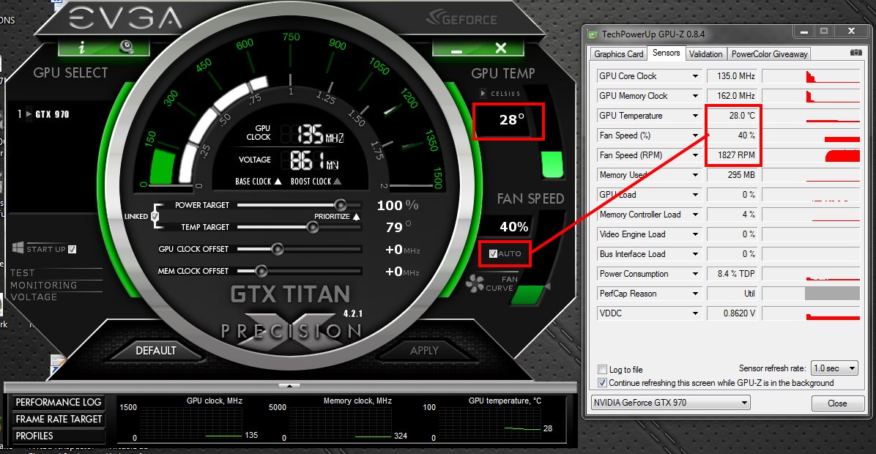Select the Sensors tab
This screenshot has height=454, width=876.
click(x=666, y=53)
